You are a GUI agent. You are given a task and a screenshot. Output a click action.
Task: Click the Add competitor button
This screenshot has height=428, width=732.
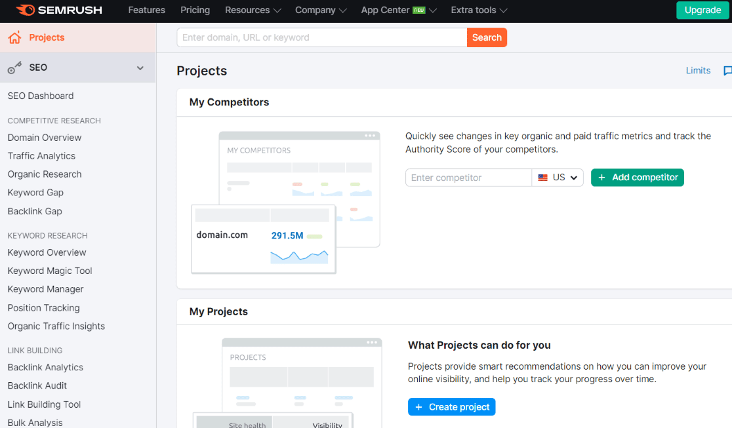click(x=637, y=177)
